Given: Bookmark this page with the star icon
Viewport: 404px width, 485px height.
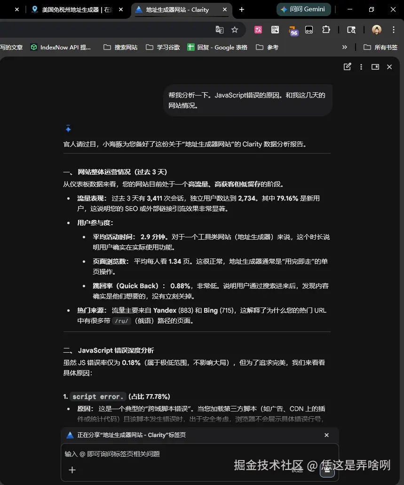Looking at the screenshot, I should [235, 30].
